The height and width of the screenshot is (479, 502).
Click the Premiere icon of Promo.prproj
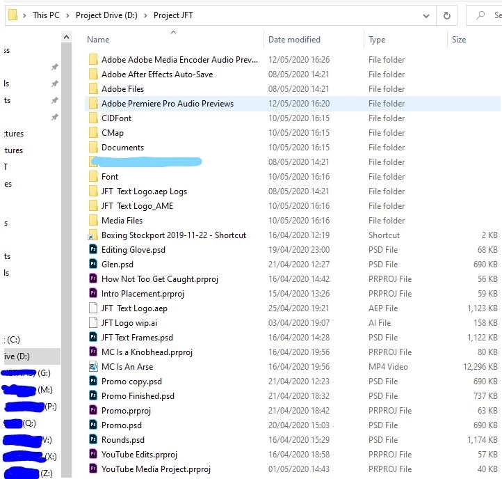click(93, 410)
